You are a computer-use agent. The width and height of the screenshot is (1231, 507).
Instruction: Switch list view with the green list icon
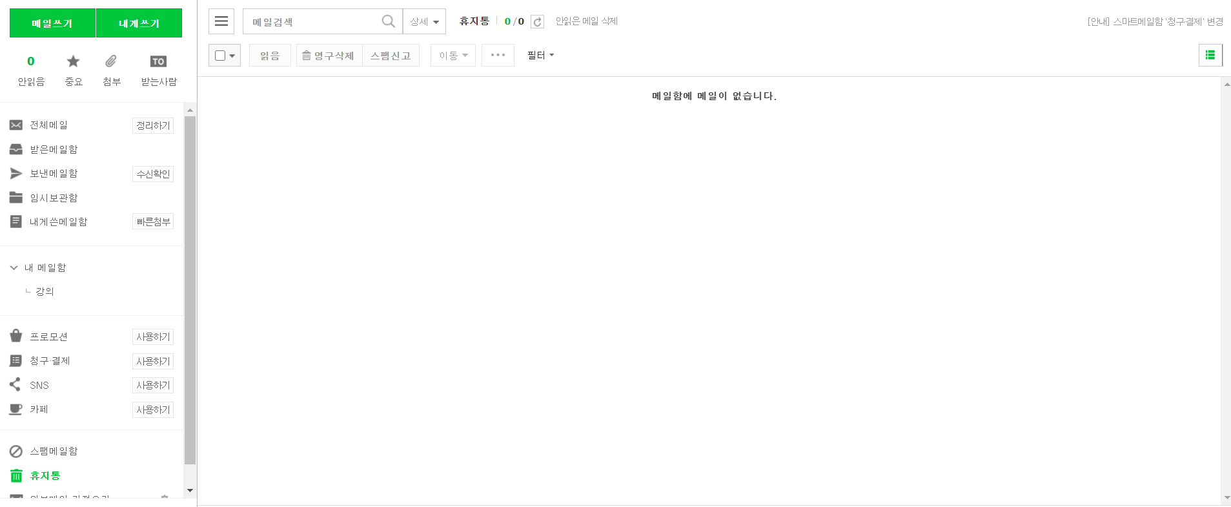pos(1210,55)
